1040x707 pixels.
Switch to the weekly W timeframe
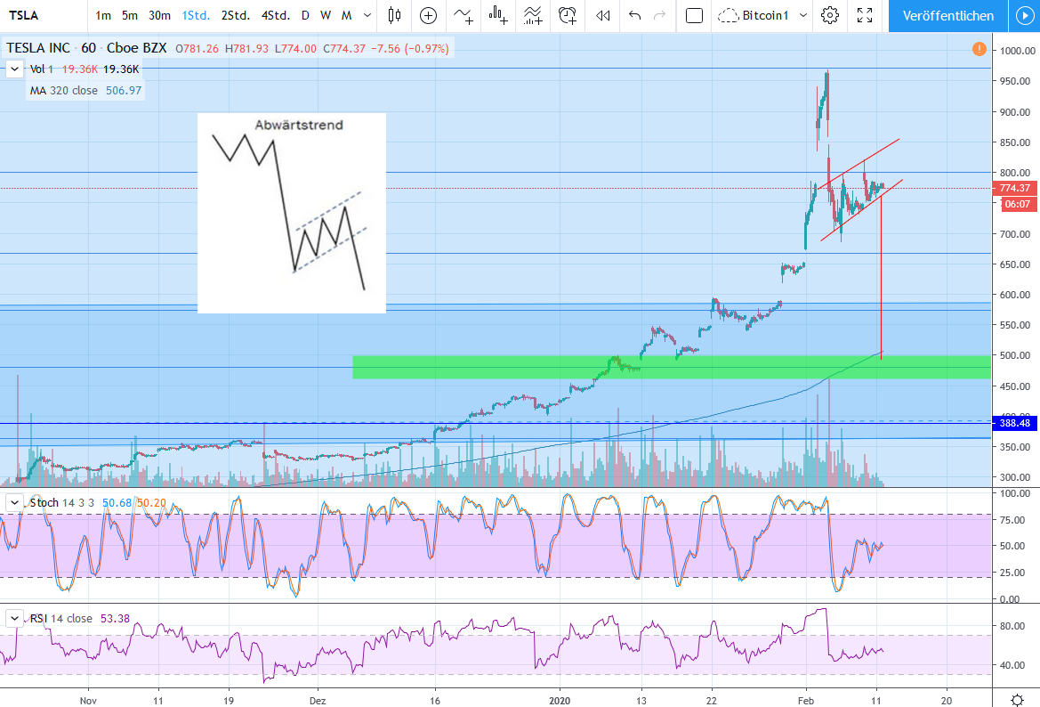click(x=325, y=15)
